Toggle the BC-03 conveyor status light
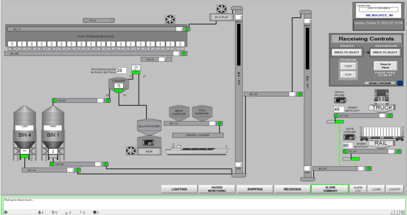The image size is (407, 215). [x=299, y=95]
